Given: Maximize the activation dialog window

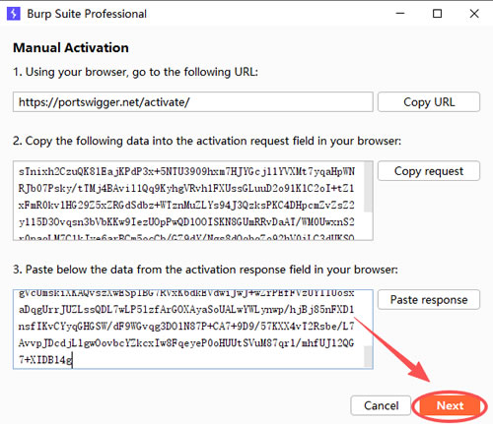Looking at the screenshot, I should [437, 14].
